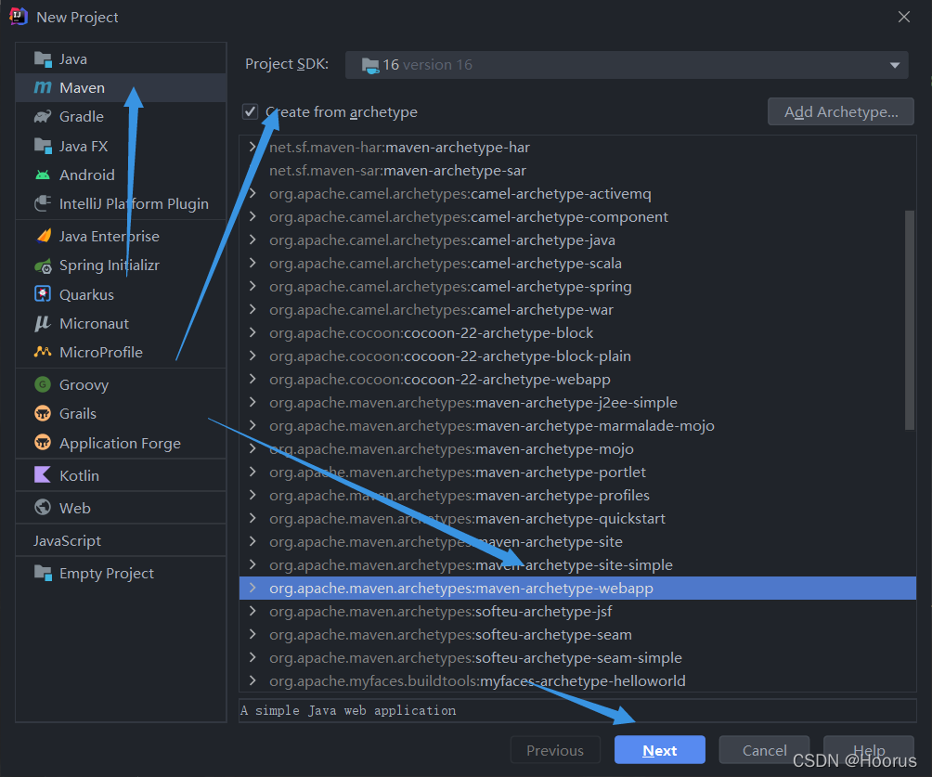Image resolution: width=932 pixels, height=777 pixels.
Task: Click the Cancel button
Action: tap(764, 750)
